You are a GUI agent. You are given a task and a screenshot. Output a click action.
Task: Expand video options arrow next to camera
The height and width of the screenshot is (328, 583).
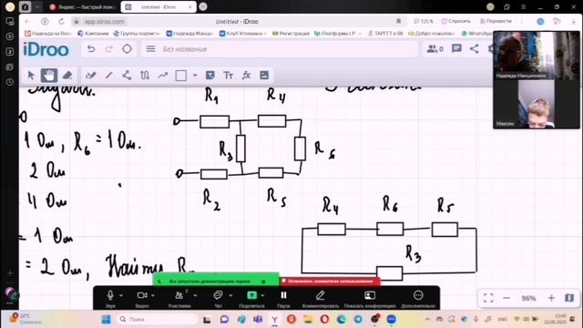pyautogui.click(x=153, y=295)
